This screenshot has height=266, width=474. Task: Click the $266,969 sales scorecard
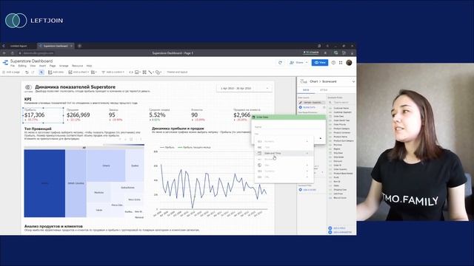(79, 115)
